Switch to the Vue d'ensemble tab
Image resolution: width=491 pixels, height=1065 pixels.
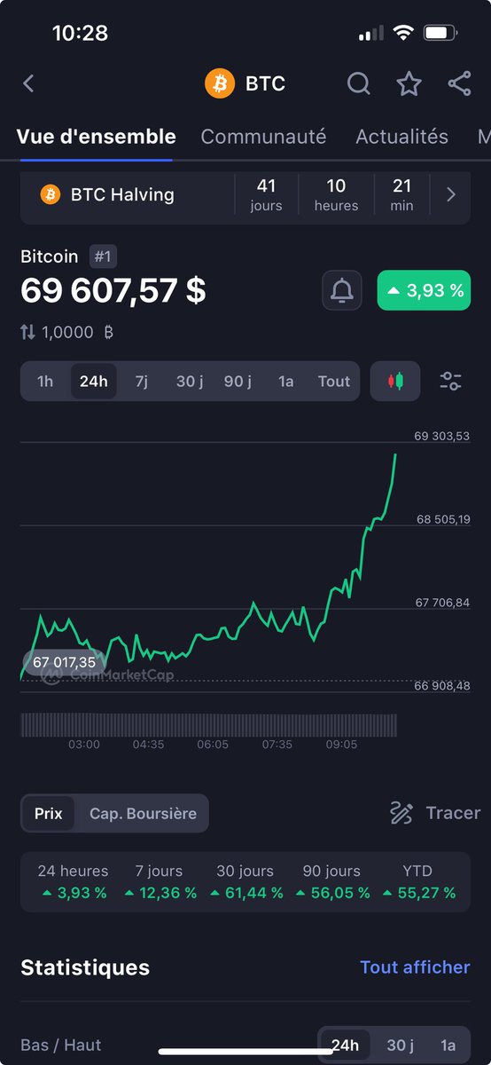point(97,137)
